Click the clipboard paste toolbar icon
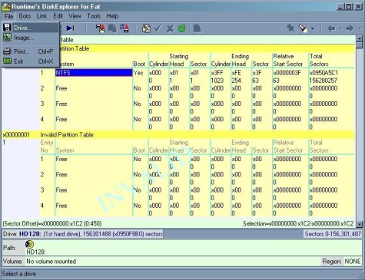Screen dimensions: 365x280 point(146,28)
